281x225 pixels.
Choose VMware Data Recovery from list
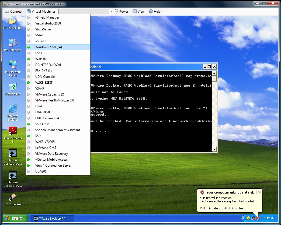point(58,154)
